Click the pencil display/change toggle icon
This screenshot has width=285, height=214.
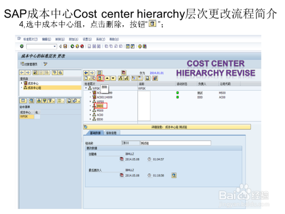(x=45, y=64)
